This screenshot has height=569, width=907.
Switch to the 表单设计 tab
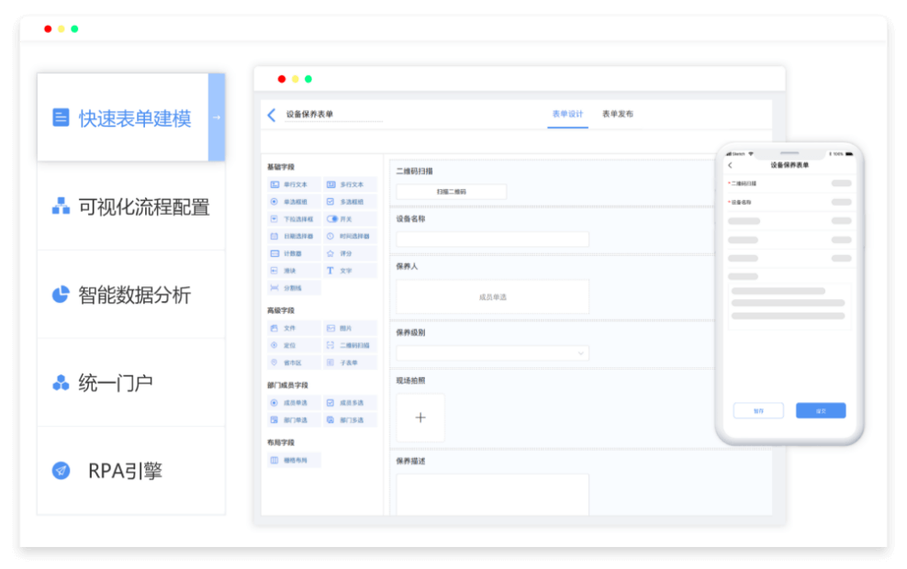pyautogui.click(x=567, y=115)
